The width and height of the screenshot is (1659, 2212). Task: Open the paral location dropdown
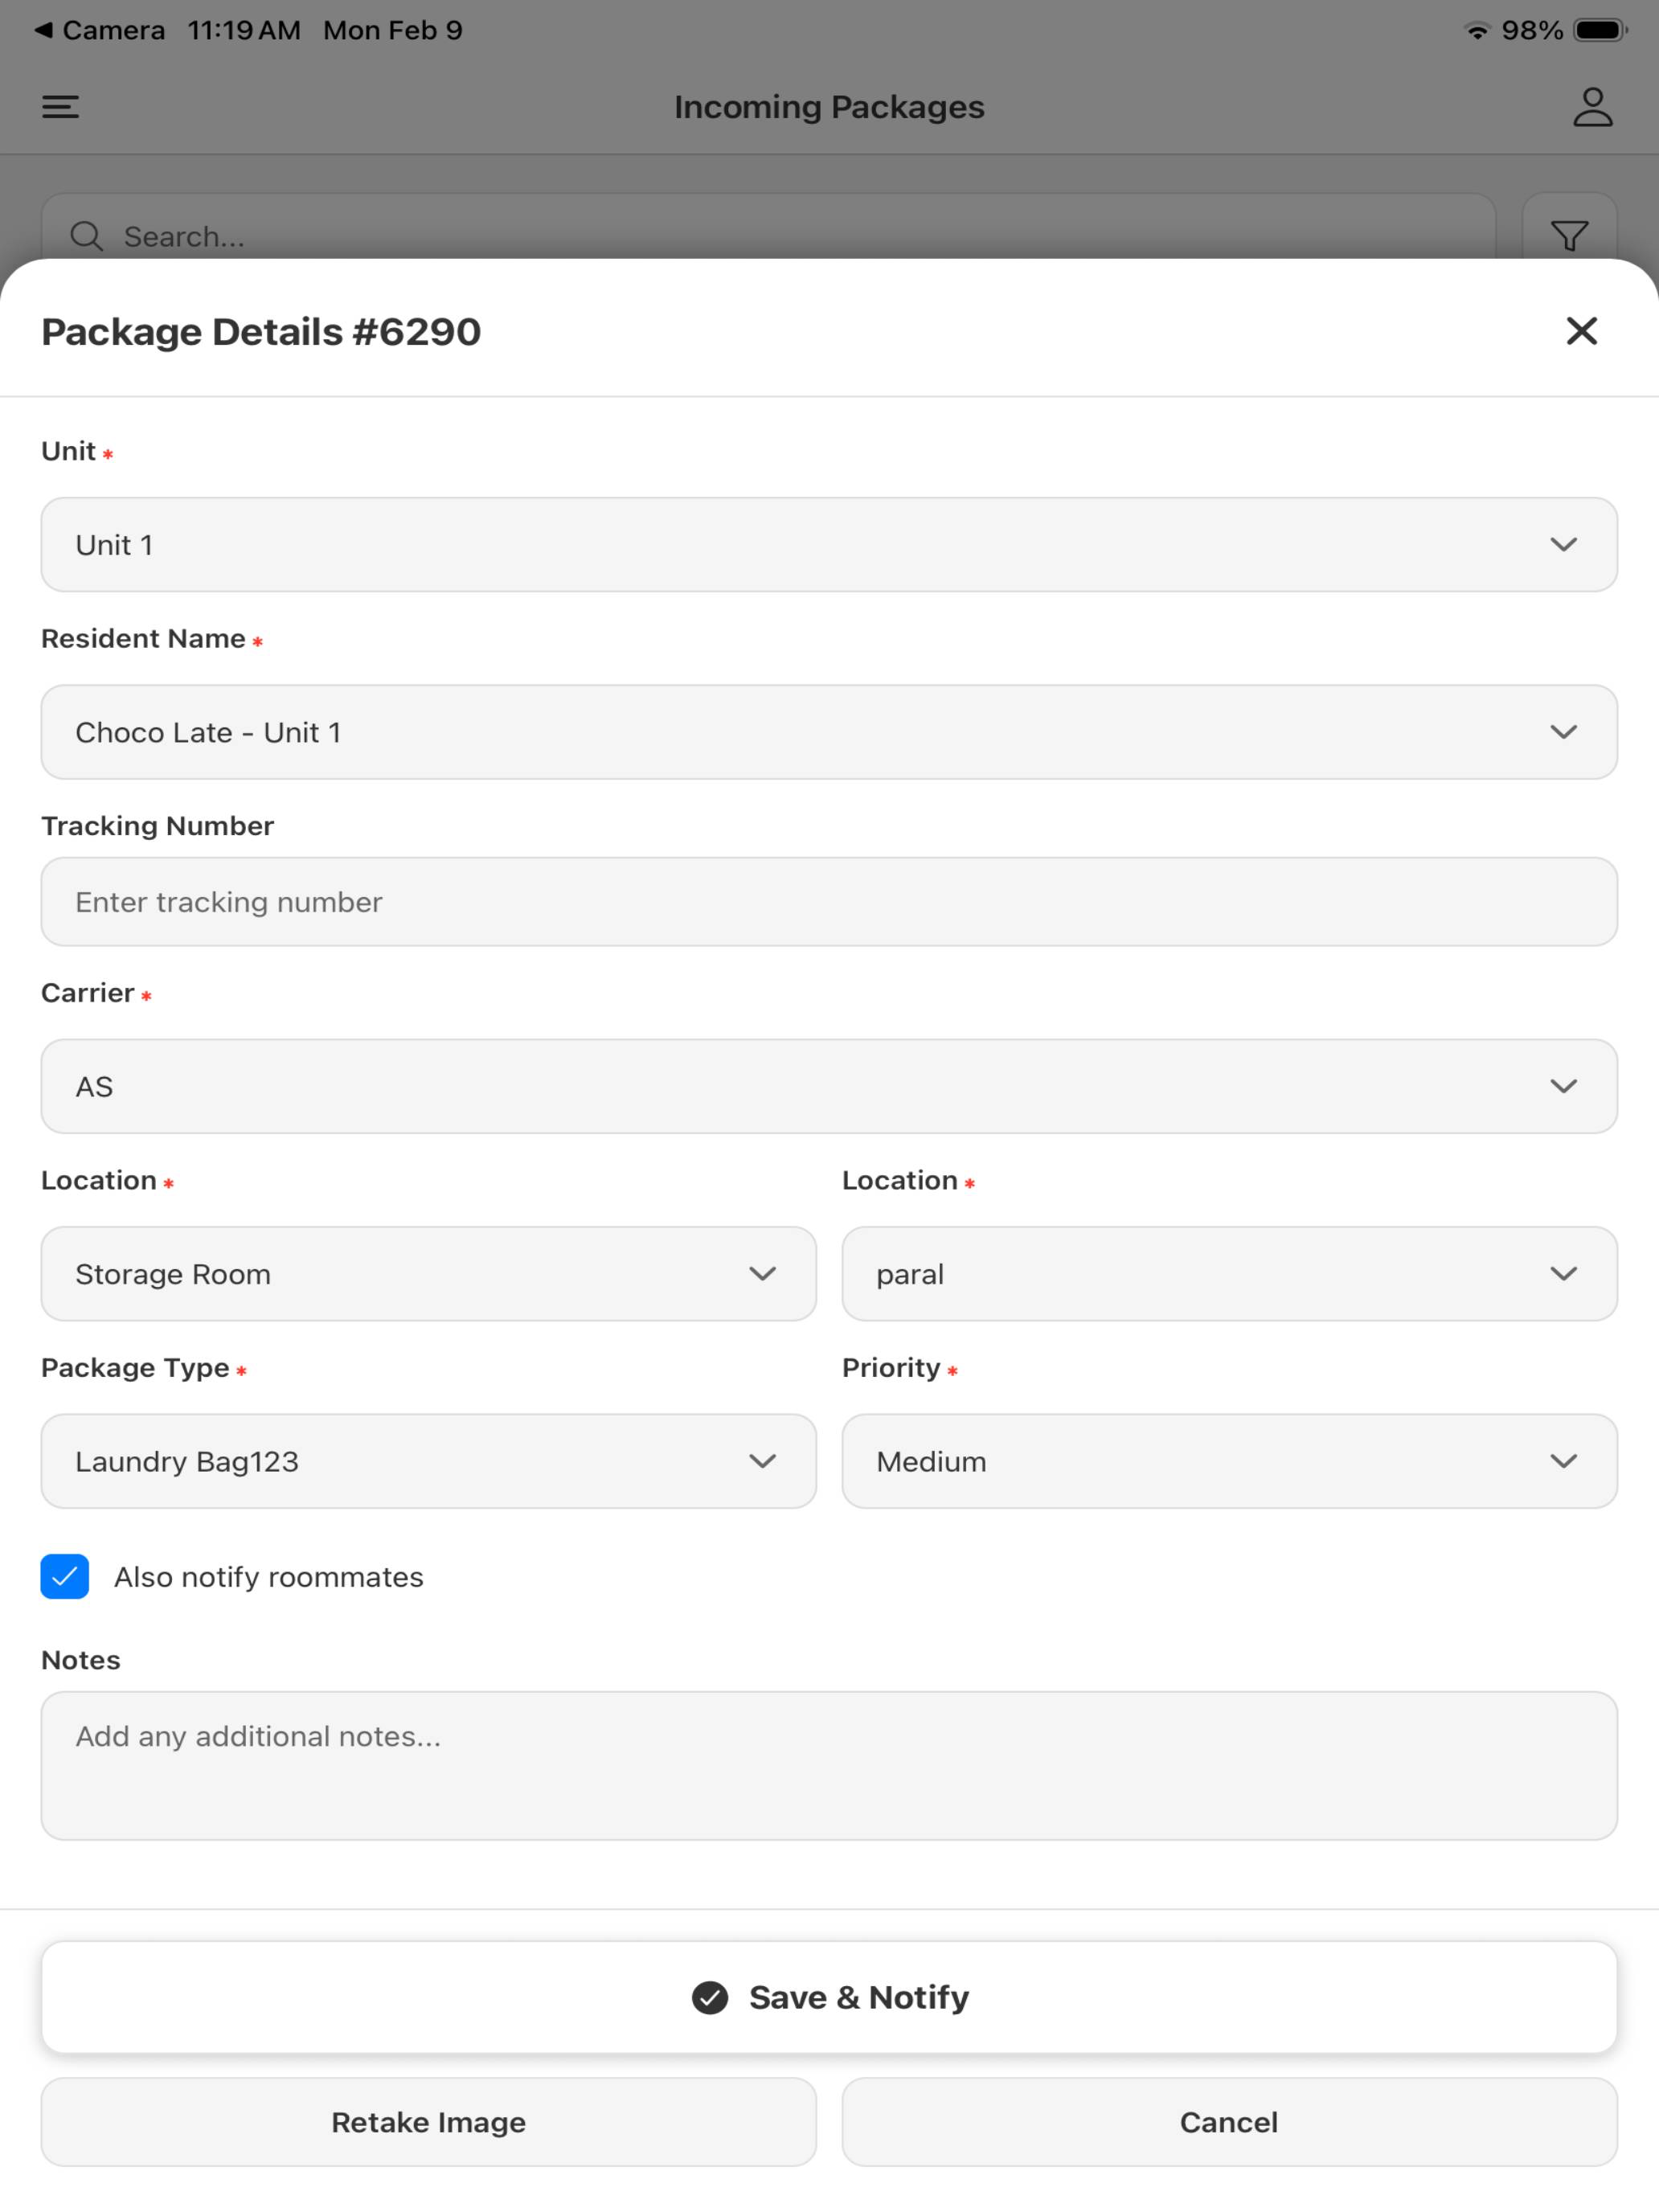1229,1273
